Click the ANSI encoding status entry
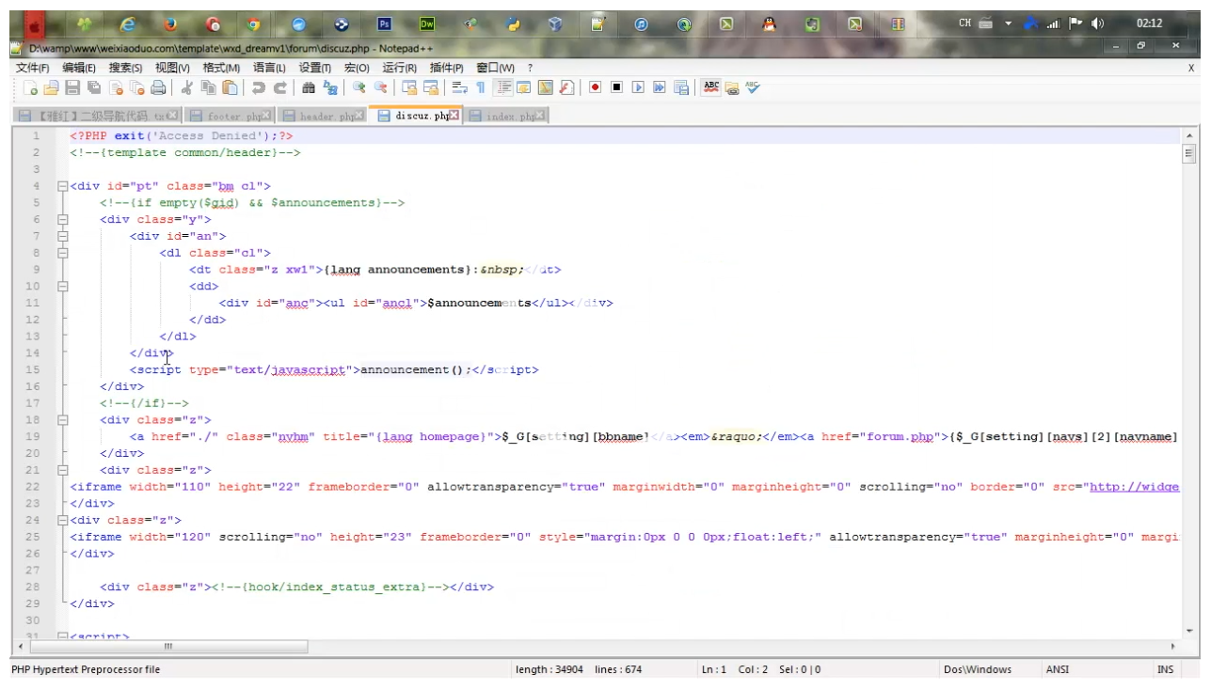 pyautogui.click(x=1057, y=669)
